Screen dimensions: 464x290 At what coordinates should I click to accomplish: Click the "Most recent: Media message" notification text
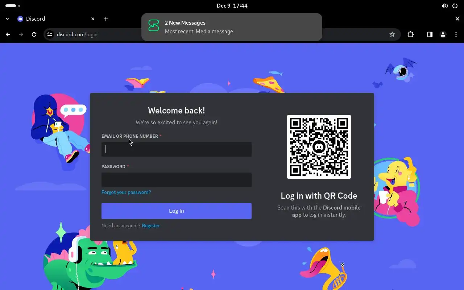coord(199,32)
